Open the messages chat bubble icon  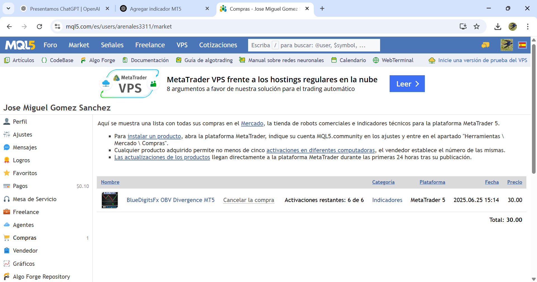pos(486,45)
